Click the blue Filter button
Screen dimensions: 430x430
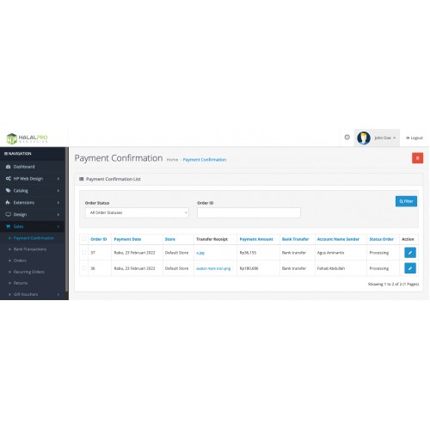[406, 201]
